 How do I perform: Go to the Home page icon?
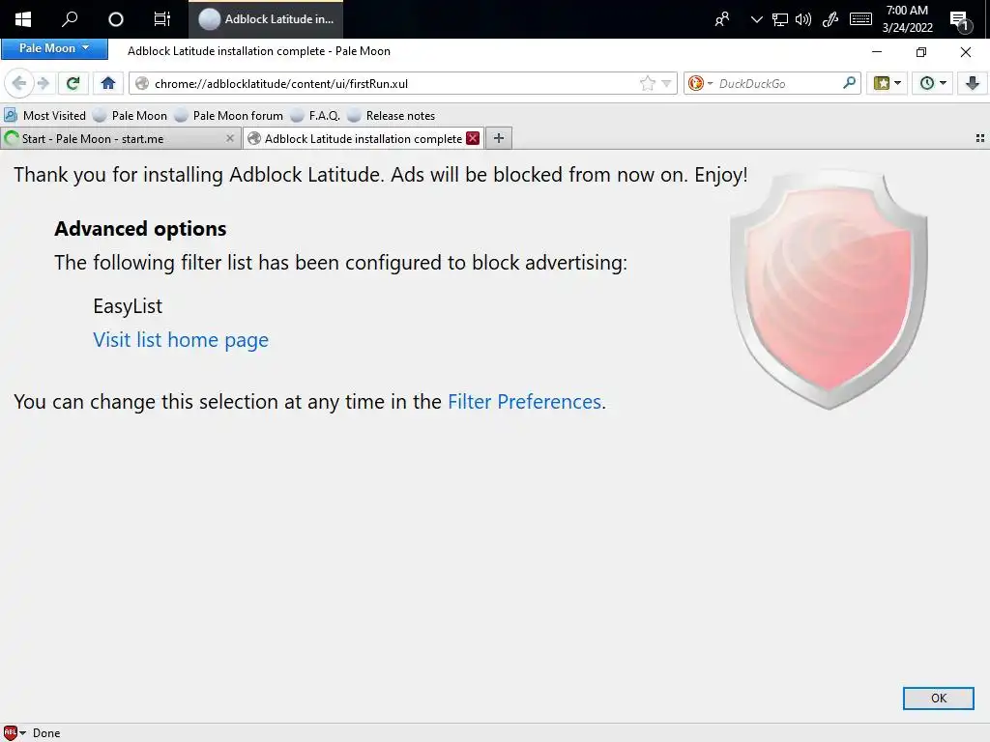click(108, 83)
